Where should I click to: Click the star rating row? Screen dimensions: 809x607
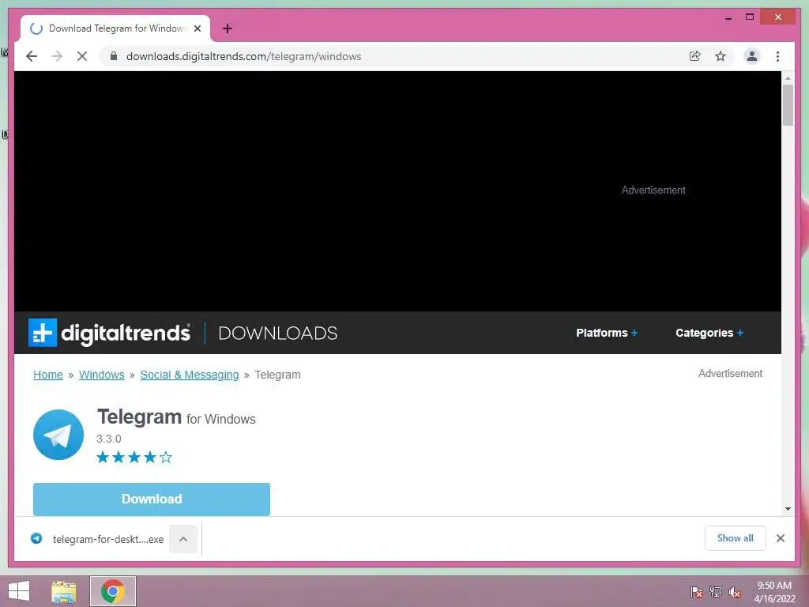134,458
